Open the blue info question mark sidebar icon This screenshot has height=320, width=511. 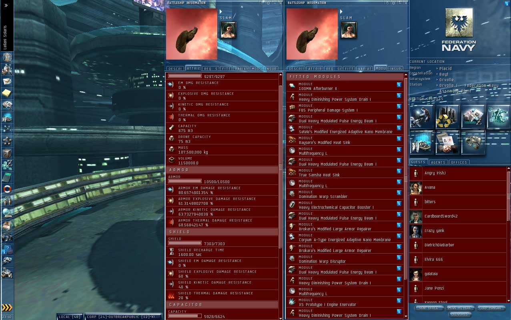[7, 249]
